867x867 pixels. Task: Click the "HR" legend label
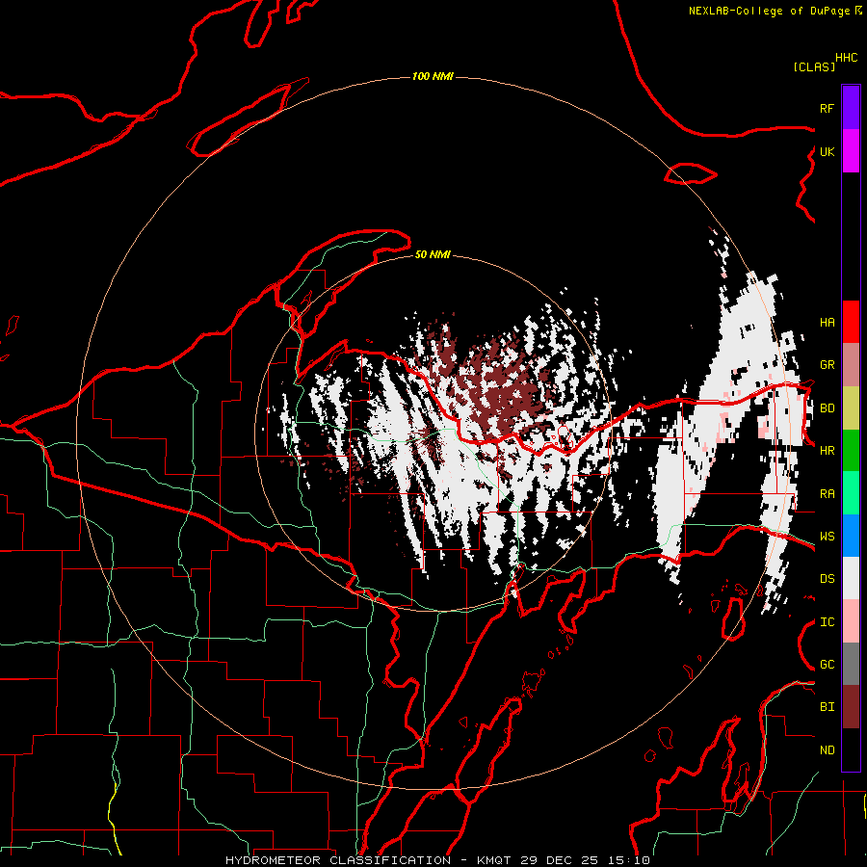point(827,451)
